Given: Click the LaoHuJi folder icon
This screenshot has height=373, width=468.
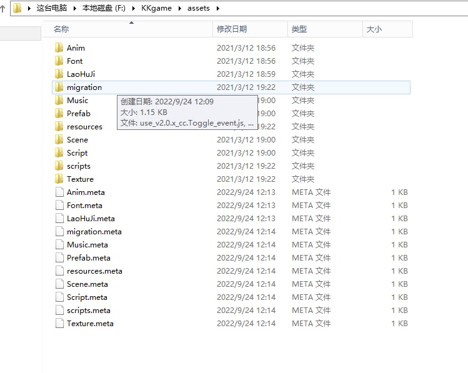Looking at the screenshot, I should (59, 74).
